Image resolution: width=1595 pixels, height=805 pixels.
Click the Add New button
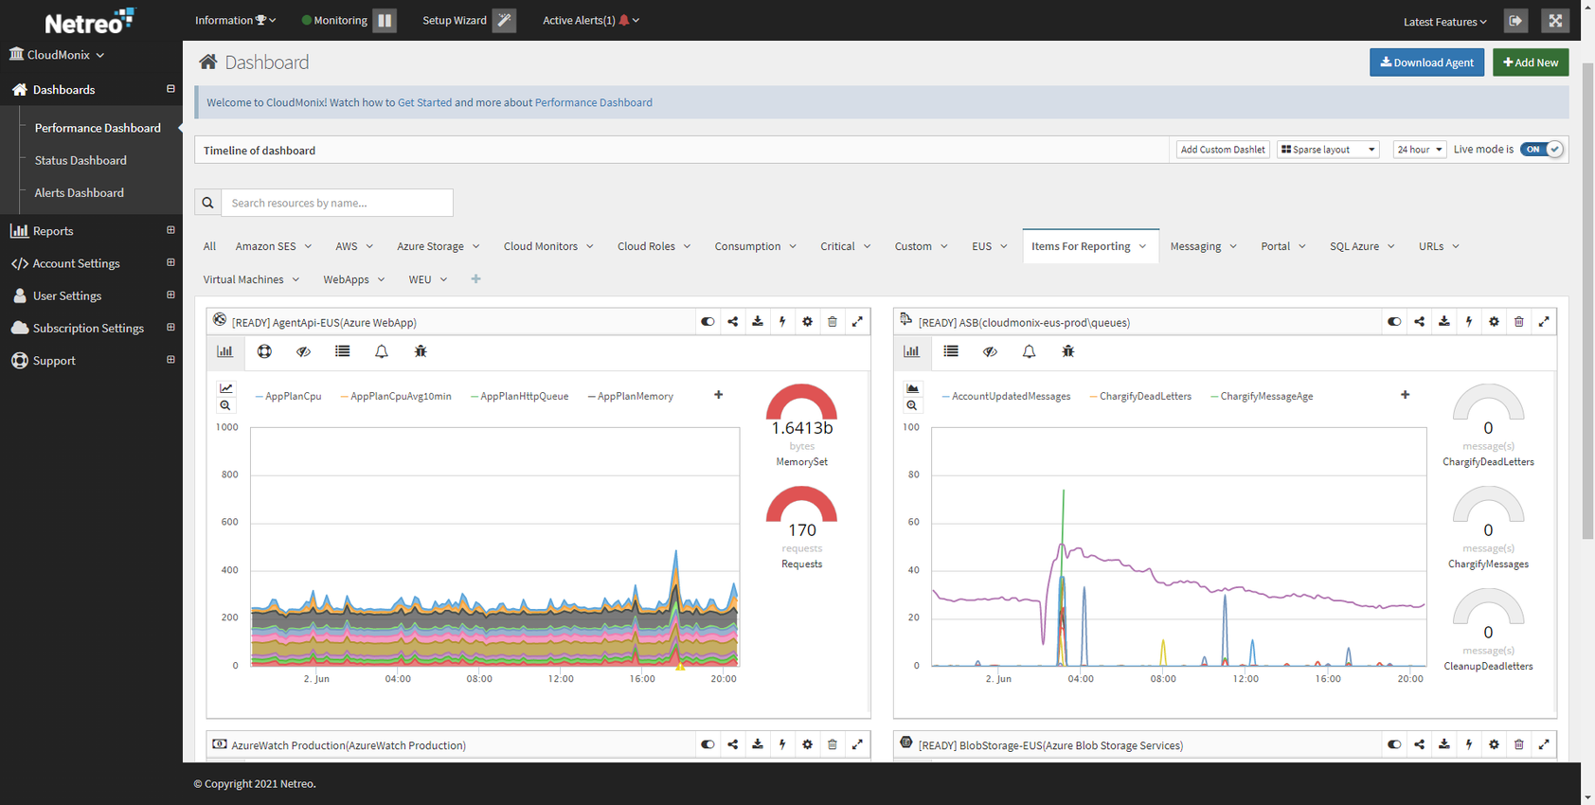pyautogui.click(x=1531, y=63)
